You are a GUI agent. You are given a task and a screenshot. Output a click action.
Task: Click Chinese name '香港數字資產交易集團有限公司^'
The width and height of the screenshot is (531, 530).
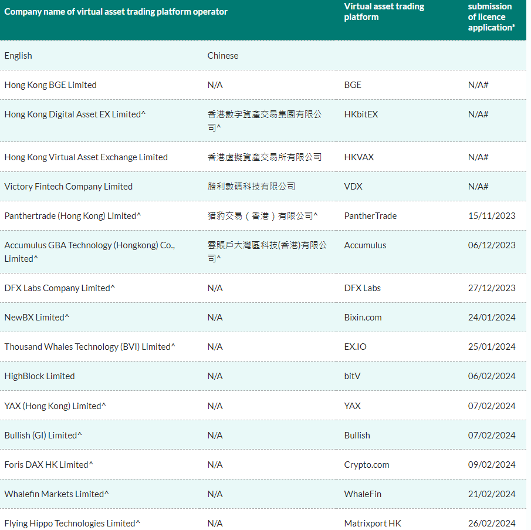(265, 121)
